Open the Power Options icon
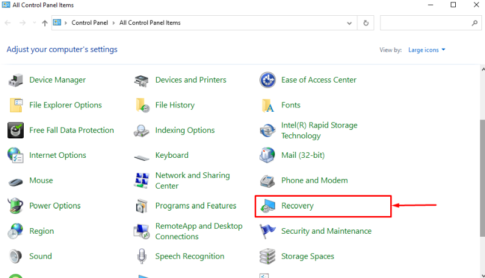Screen dimensions: 485x278 tap(16, 206)
